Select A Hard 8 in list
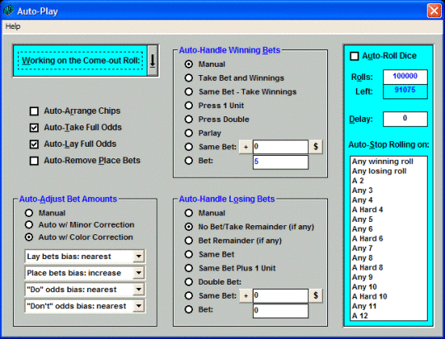This screenshot has width=445, height=339. coord(388,268)
